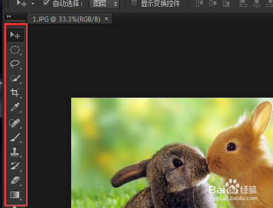Screen dimensions: 273x208
Task: Switch to the 1.JPG document tab
Action: tap(66, 19)
